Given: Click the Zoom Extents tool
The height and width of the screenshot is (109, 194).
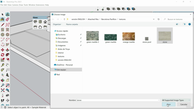Looking at the screenshot, I should click(x=2, y=90).
